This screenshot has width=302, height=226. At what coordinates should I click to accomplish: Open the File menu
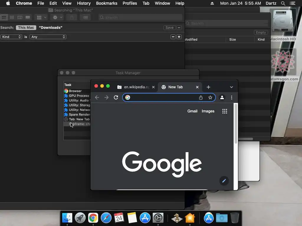pos(41,3)
